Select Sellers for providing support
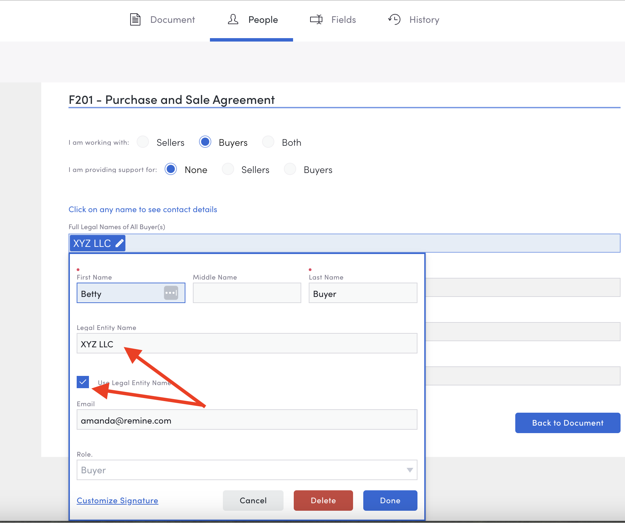This screenshot has width=625, height=523. coord(228,169)
